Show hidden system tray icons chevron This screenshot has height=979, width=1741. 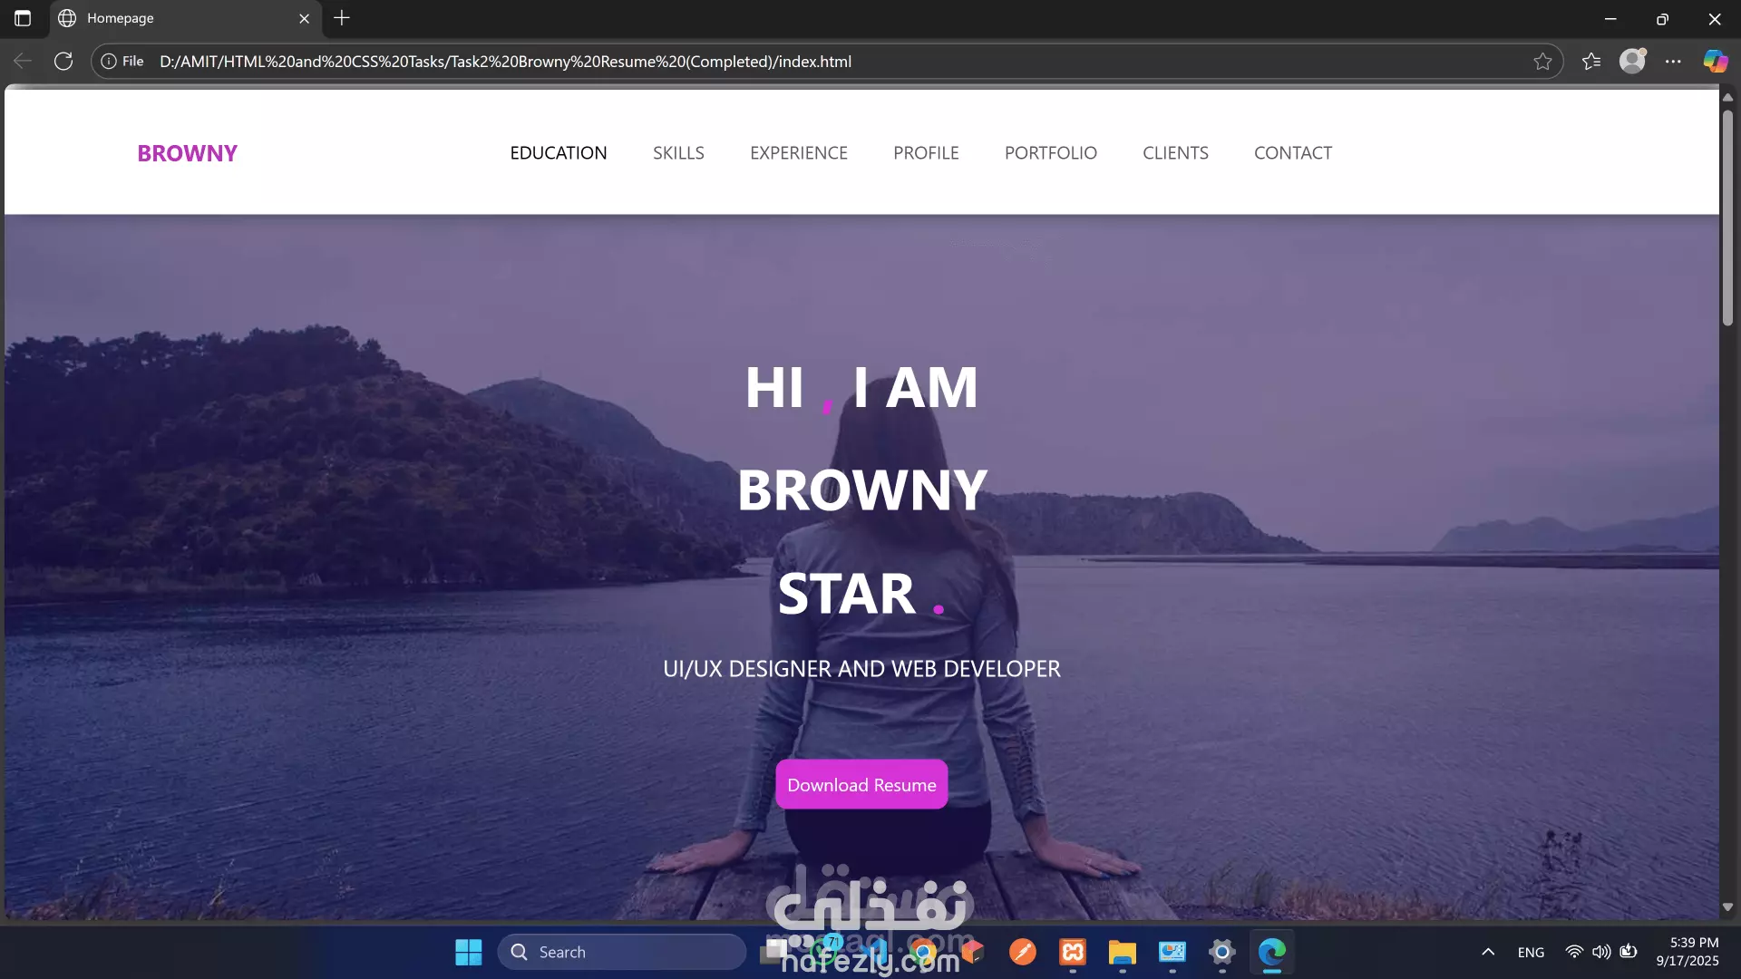click(1488, 952)
